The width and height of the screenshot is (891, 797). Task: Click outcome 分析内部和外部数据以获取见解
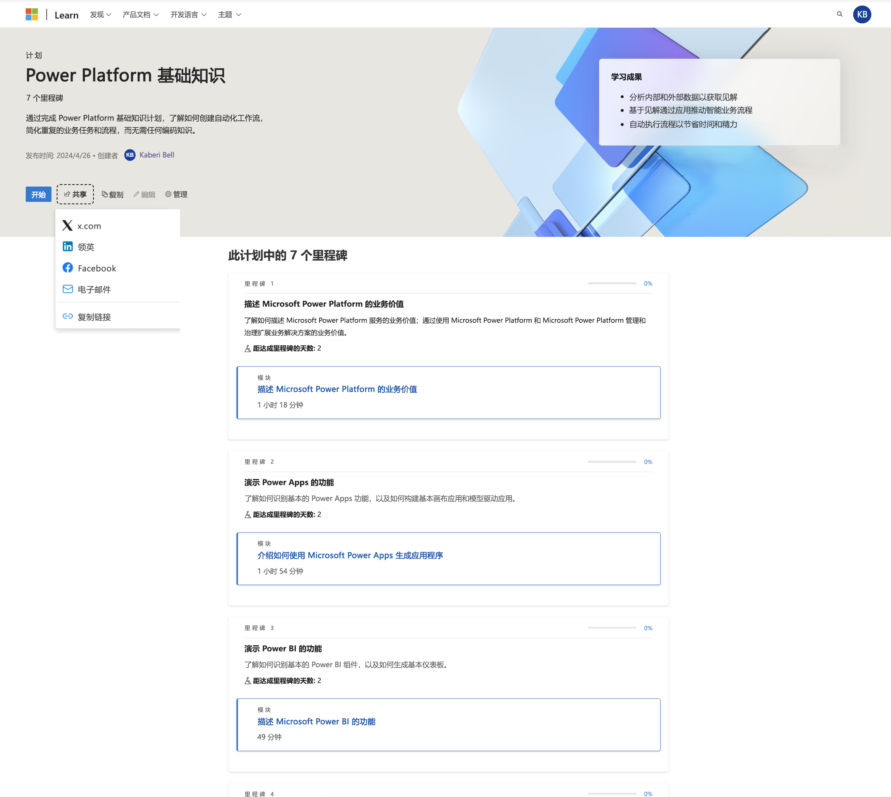point(683,97)
